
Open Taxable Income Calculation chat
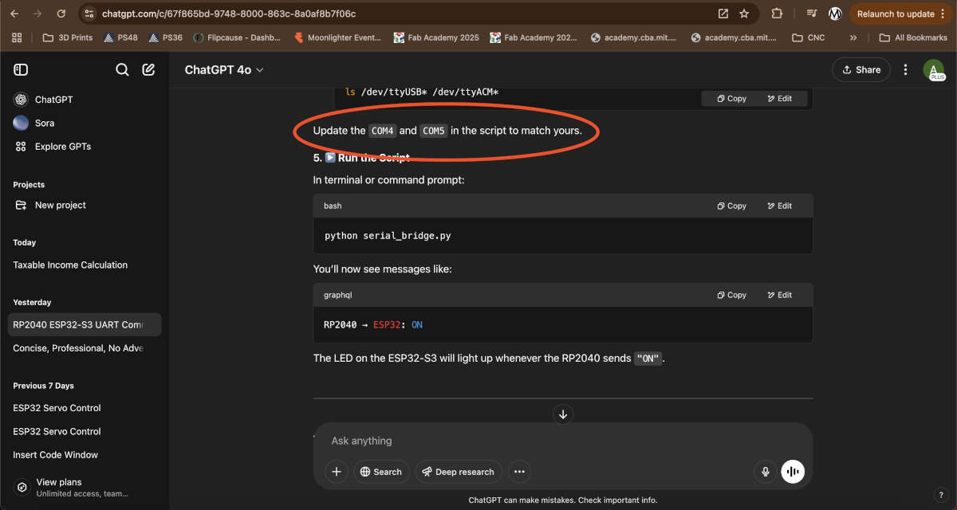[x=85, y=265]
